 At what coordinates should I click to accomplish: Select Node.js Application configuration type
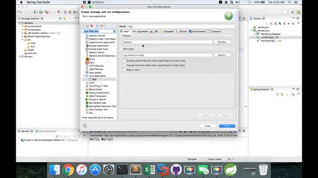(99, 93)
